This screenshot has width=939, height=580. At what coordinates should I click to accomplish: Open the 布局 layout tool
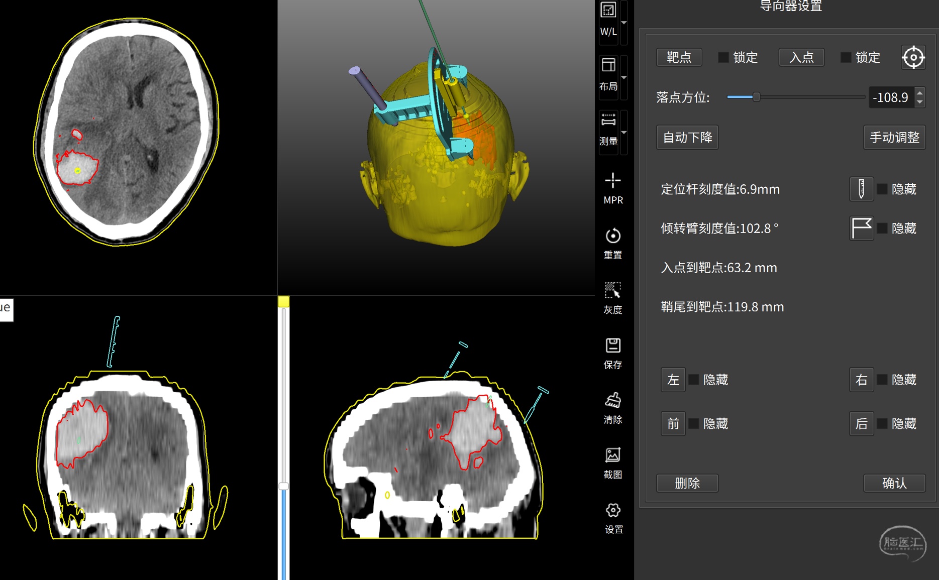(608, 73)
